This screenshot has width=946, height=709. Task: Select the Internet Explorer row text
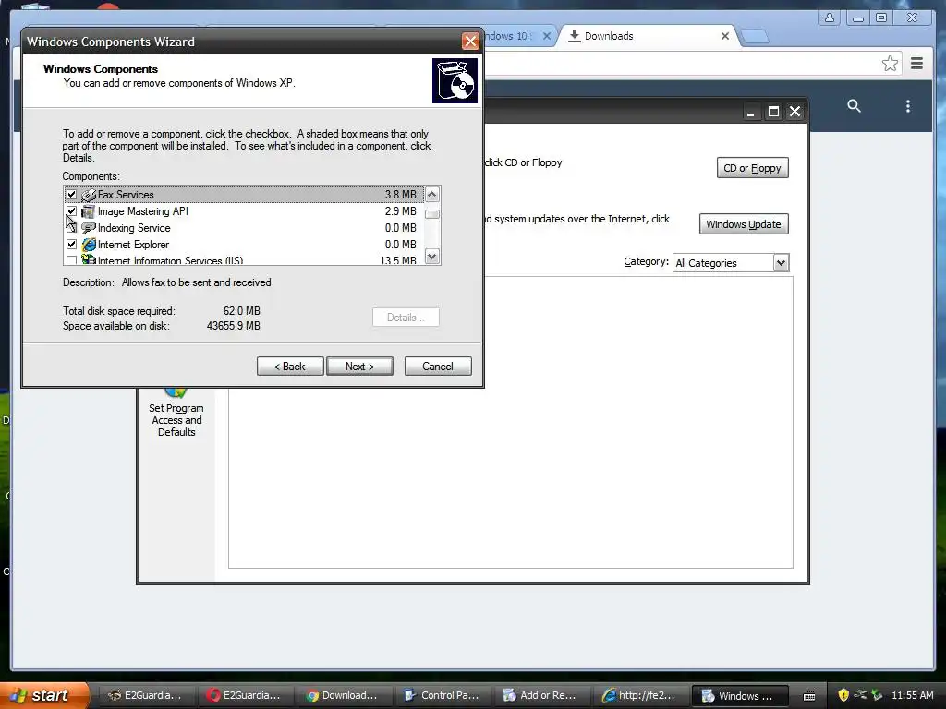click(133, 244)
